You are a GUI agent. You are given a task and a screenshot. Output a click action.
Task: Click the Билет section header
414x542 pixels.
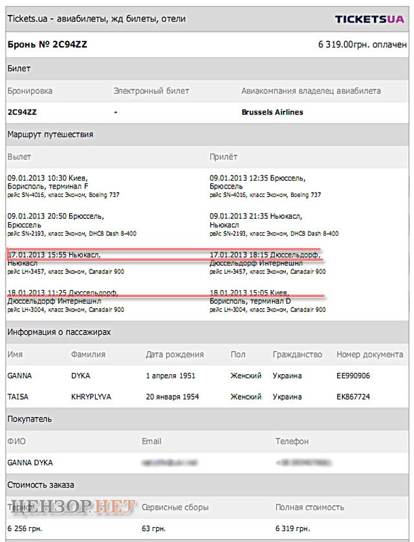click(19, 69)
